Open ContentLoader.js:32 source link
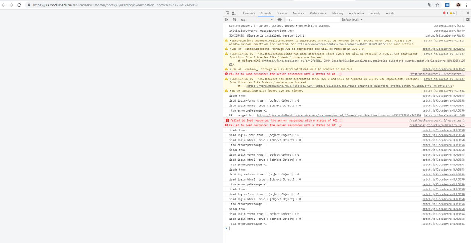Screen dimensions: 471x243 point(449,26)
